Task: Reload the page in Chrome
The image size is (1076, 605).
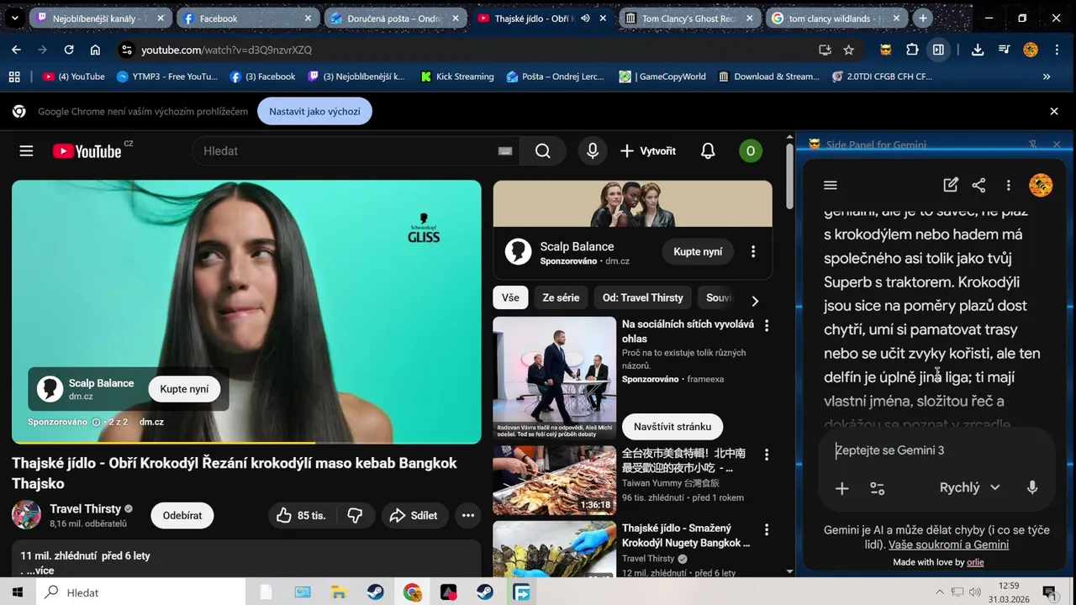Action: click(x=69, y=50)
